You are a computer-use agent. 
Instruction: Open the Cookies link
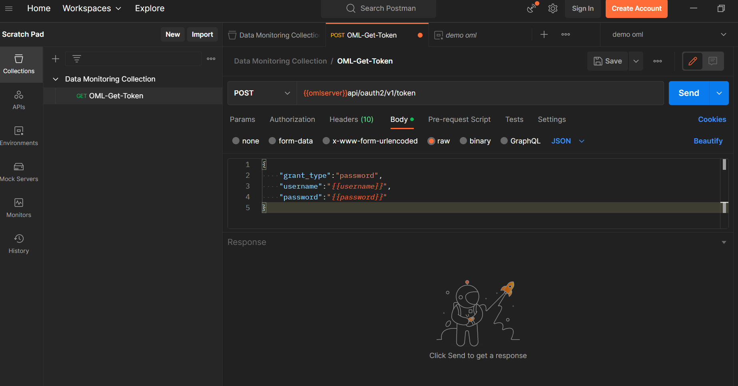point(712,119)
